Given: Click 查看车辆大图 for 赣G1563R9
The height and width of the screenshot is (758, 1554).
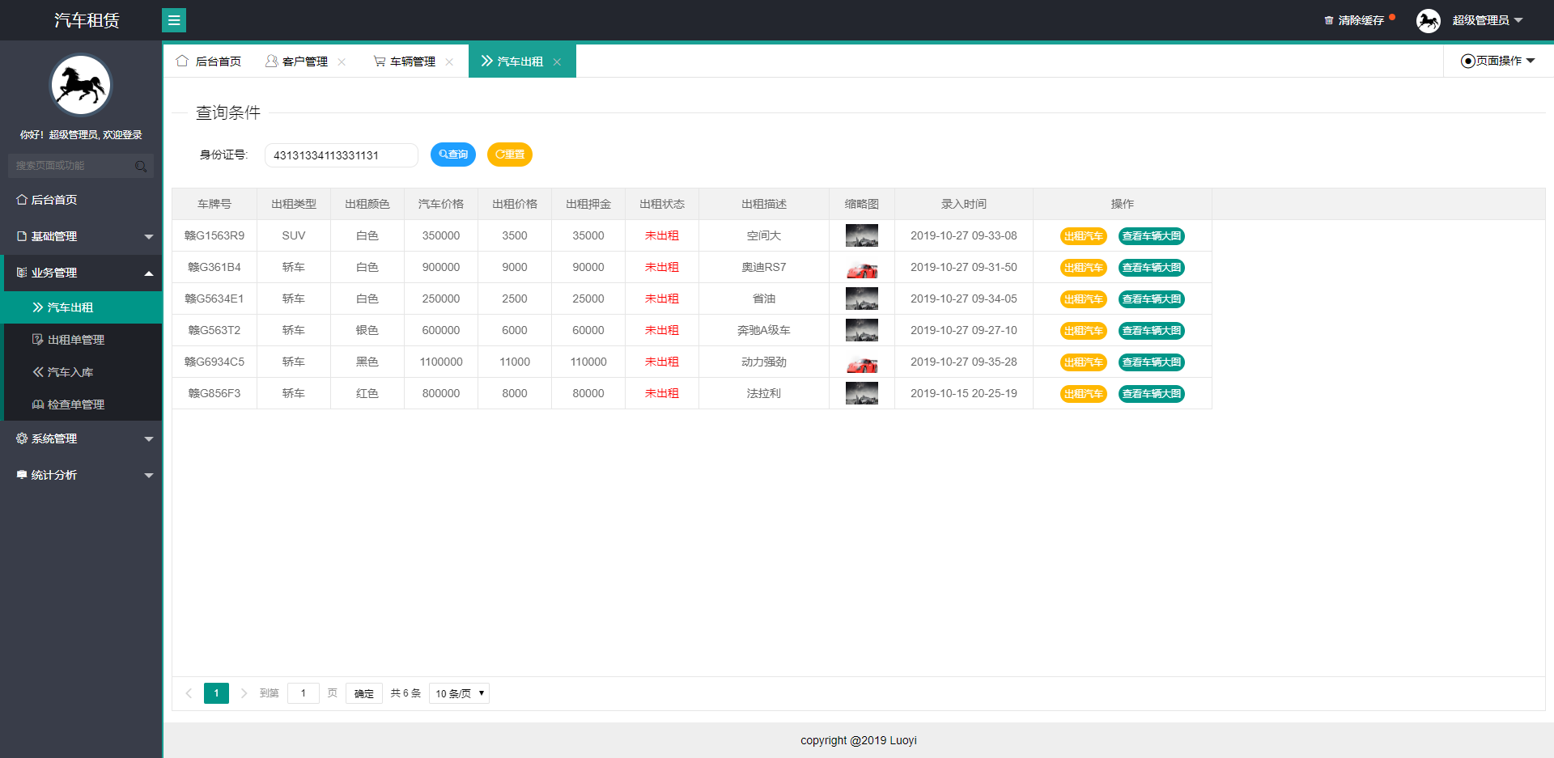Looking at the screenshot, I should [1152, 236].
